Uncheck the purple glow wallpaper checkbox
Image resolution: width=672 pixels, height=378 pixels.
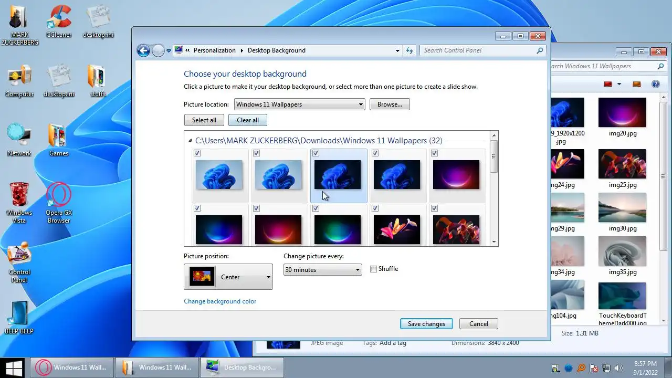coord(434,153)
